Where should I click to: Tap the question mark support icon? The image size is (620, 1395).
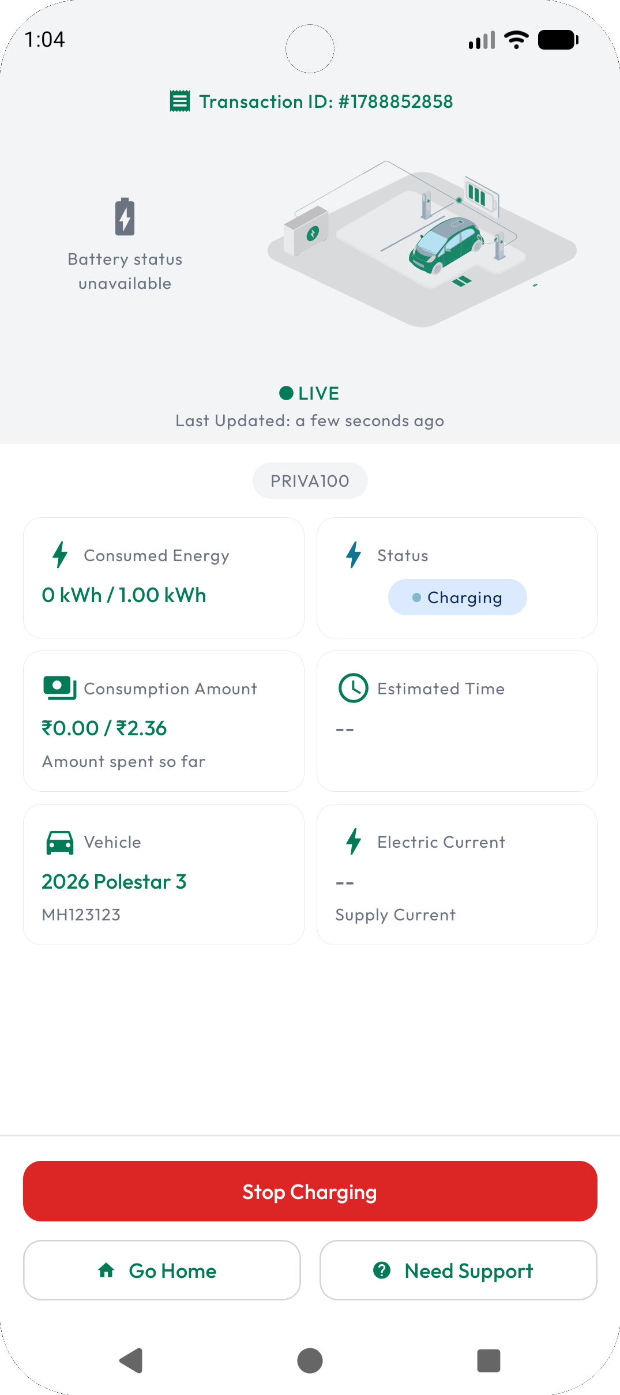click(x=382, y=1270)
